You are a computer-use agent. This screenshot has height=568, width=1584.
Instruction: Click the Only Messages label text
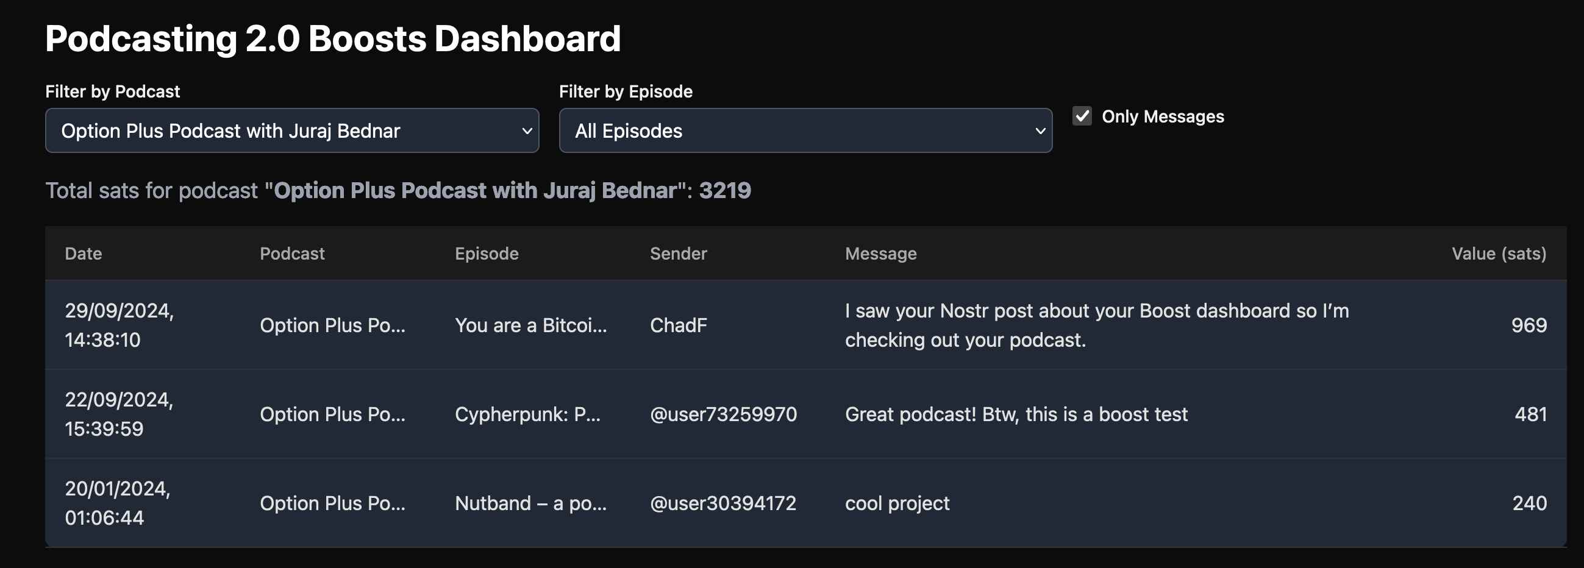tap(1162, 116)
